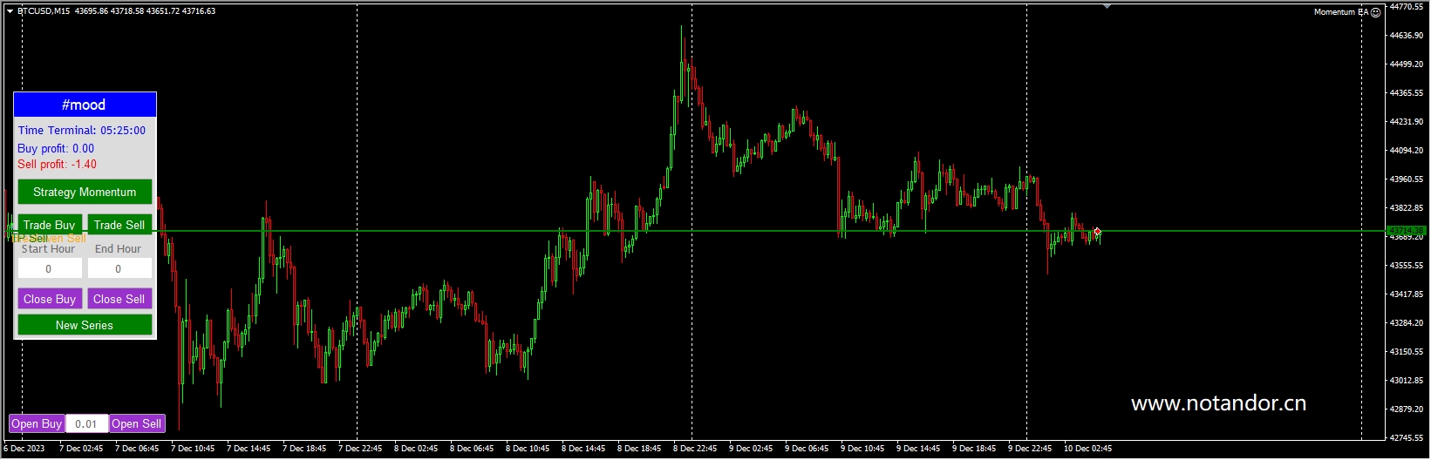Click the 9 Dec 14:45 time axis label
This screenshot has height=460, width=1431.
click(x=918, y=449)
